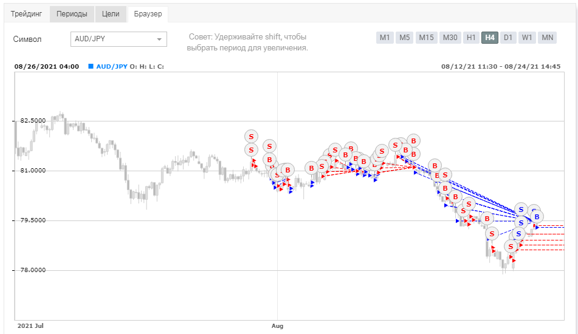578x334 pixels.
Task: Open the AUD/JPY symbol dropdown
Action: pos(119,39)
